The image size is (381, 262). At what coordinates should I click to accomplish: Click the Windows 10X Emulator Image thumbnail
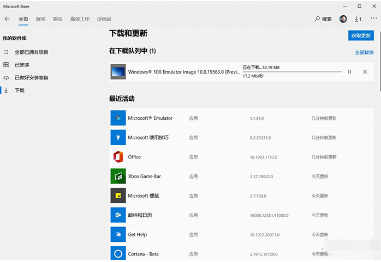pyautogui.click(x=118, y=72)
